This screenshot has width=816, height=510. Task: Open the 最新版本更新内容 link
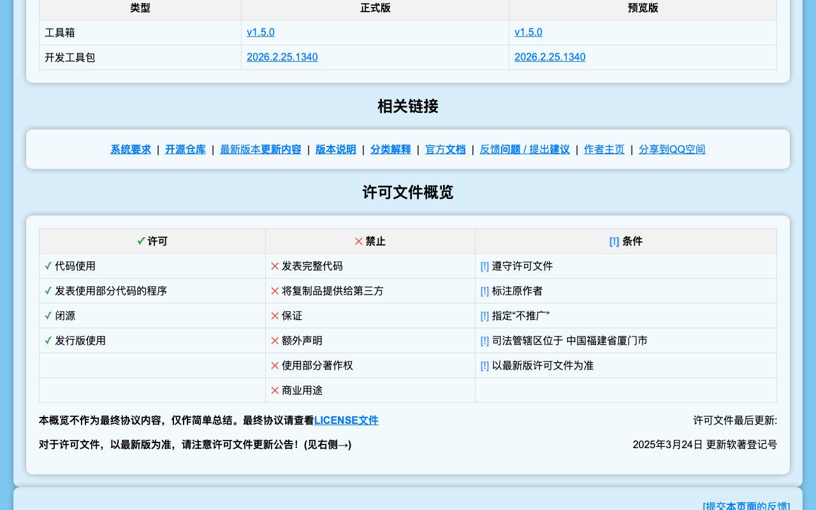(x=261, y=149)
